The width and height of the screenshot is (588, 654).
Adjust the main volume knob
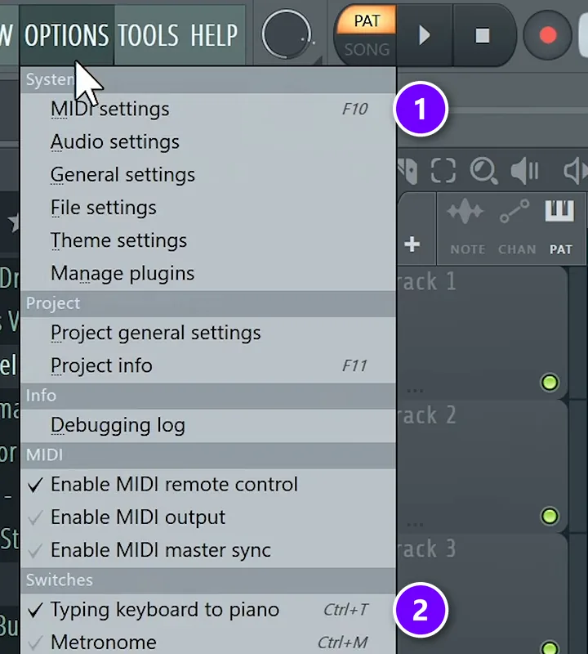[x=287, y=34]
